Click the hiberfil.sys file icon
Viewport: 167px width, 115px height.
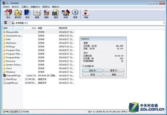click(4, 79)
